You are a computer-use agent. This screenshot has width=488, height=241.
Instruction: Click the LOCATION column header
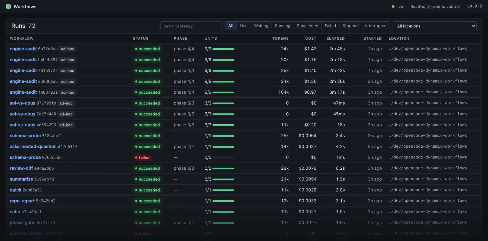pyautogui.click(x=399, y=39)
